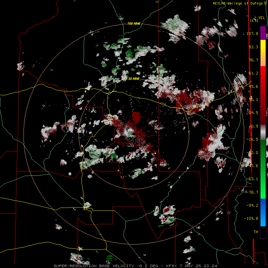Select the 92.3 legend value
This screenshot has height=268, width=268.
[x=253, y=47]
